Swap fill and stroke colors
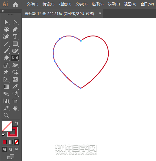 [x=17, y=123]
